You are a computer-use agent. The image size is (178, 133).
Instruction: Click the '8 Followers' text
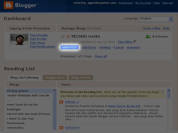coord(160,36)
